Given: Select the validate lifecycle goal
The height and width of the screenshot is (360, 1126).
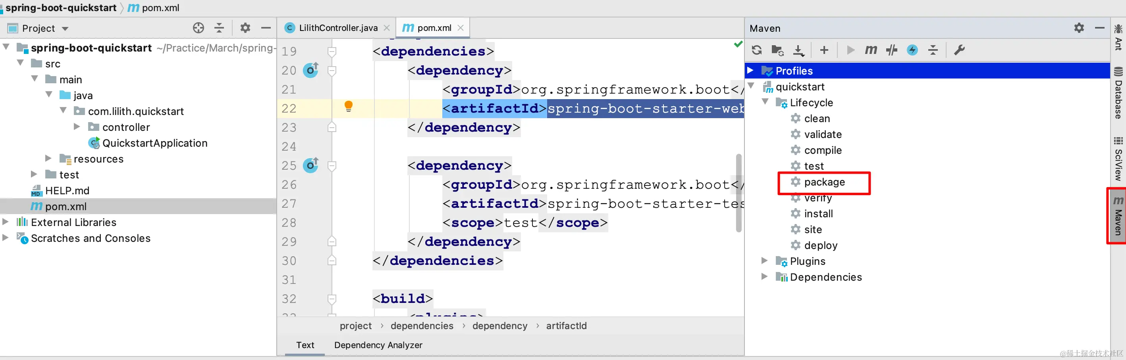Looking at the screenshot, I should point(823,134).
